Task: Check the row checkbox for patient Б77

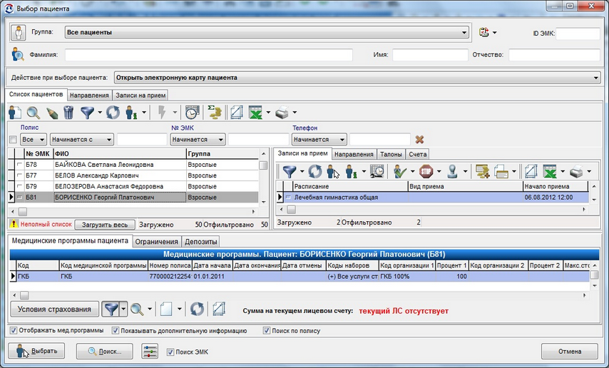Action: pyautogui.click(x=19, y=175)
